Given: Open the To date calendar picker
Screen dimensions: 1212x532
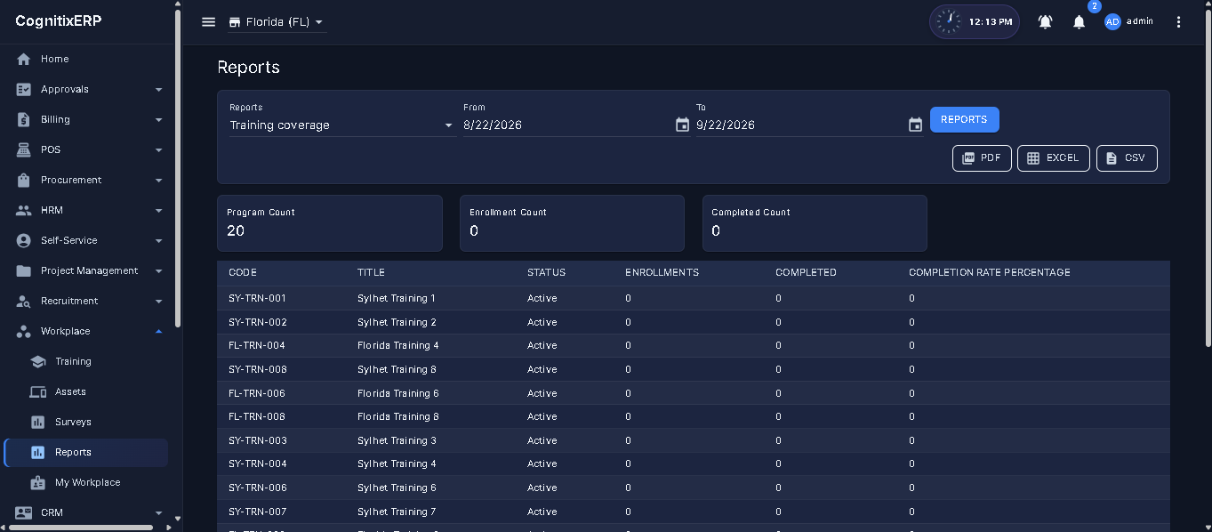Looking at the screenshot, I should click(915, 125).
